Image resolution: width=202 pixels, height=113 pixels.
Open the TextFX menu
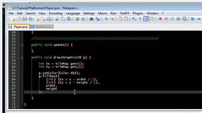pyautogui.click(x=124, y=13)
